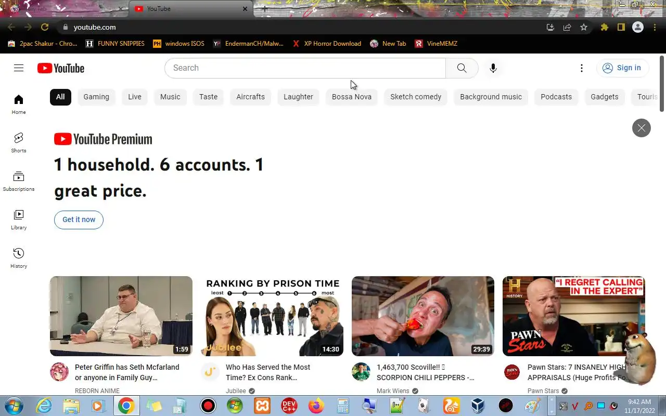Open the Who Has Served the Most Time title
Viewport: 666px width, 416px height.
click(268, 372)
